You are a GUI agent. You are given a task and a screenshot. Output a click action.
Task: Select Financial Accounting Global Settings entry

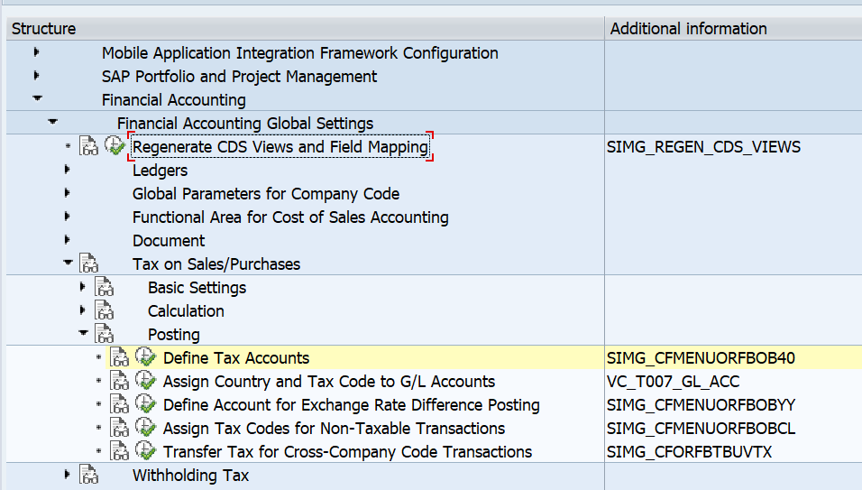pos(245,124)
